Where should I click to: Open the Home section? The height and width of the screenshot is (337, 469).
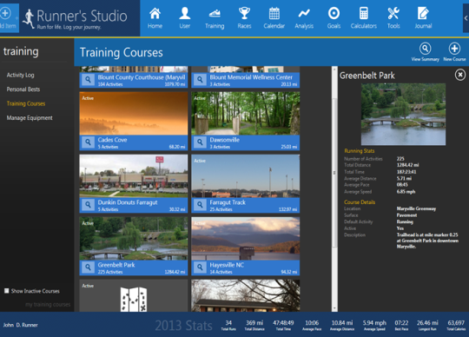pos(155,18)
